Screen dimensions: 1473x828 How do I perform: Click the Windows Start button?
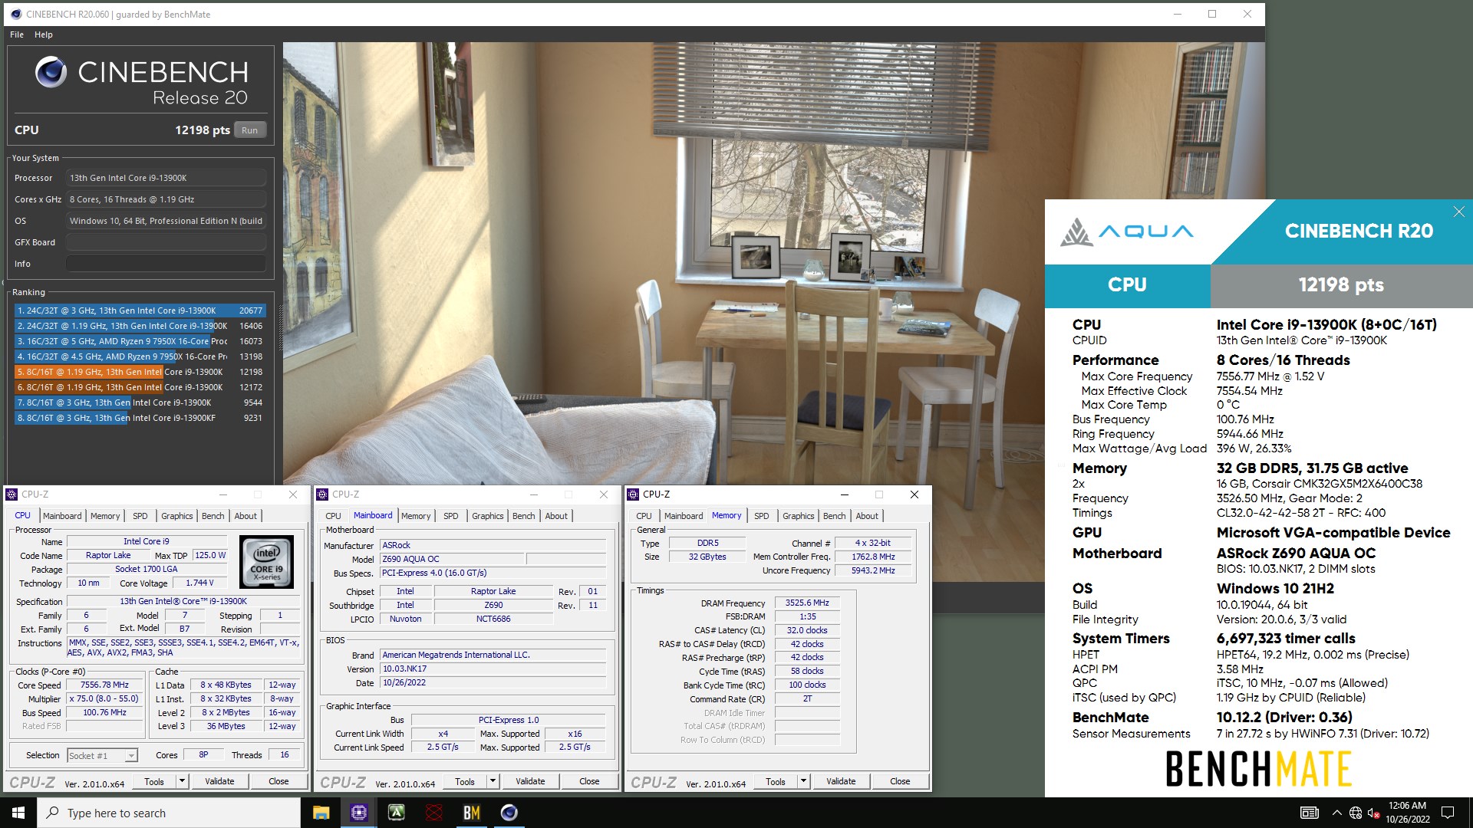pos(18,813)
